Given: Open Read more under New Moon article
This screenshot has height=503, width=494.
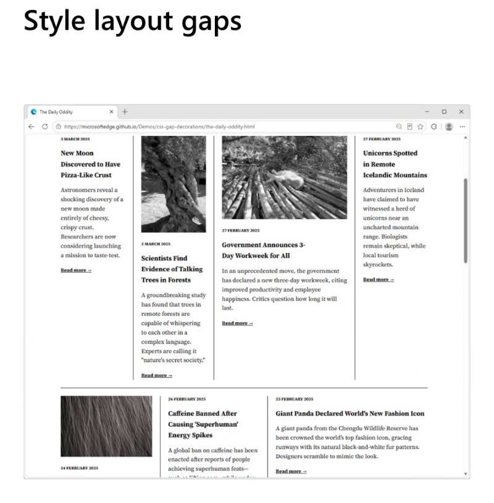Looking at the screenshot, I should [x=76, y=270].
